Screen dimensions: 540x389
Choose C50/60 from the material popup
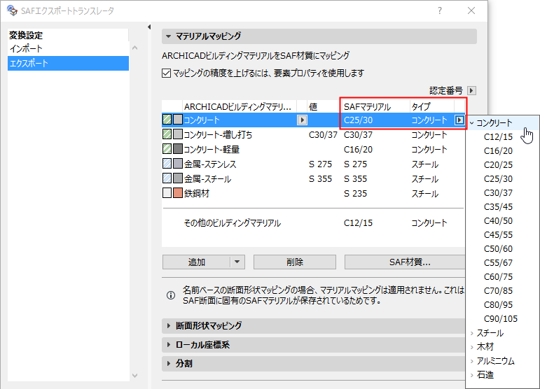coord(498,248)
